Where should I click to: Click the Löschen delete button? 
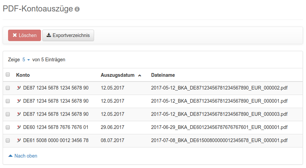pos(25,35)
